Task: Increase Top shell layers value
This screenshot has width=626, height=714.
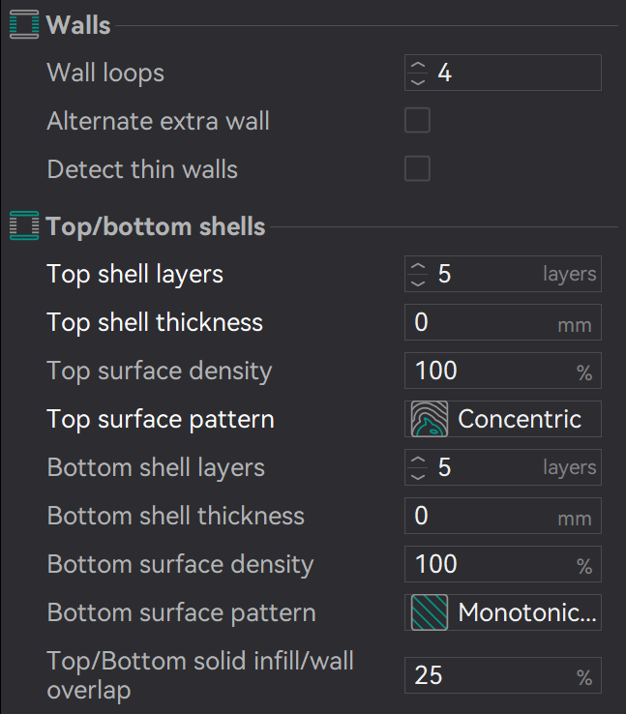Action: click(418, 266)
